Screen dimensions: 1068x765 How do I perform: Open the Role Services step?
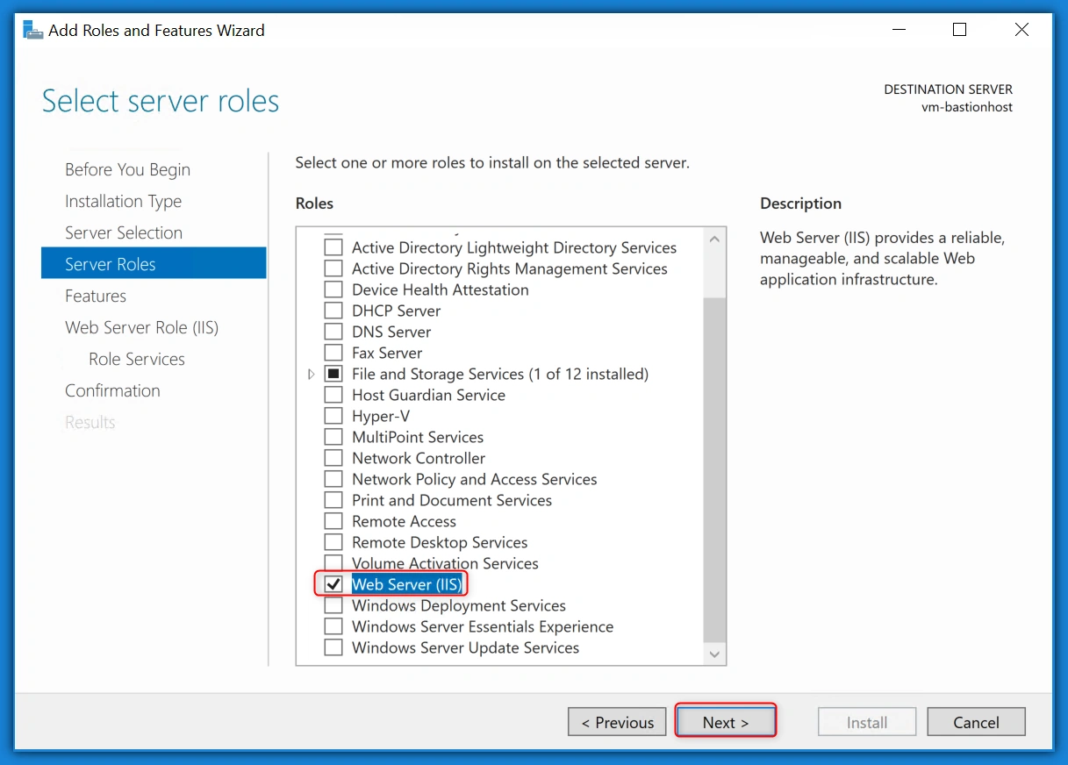coord(137,359)
